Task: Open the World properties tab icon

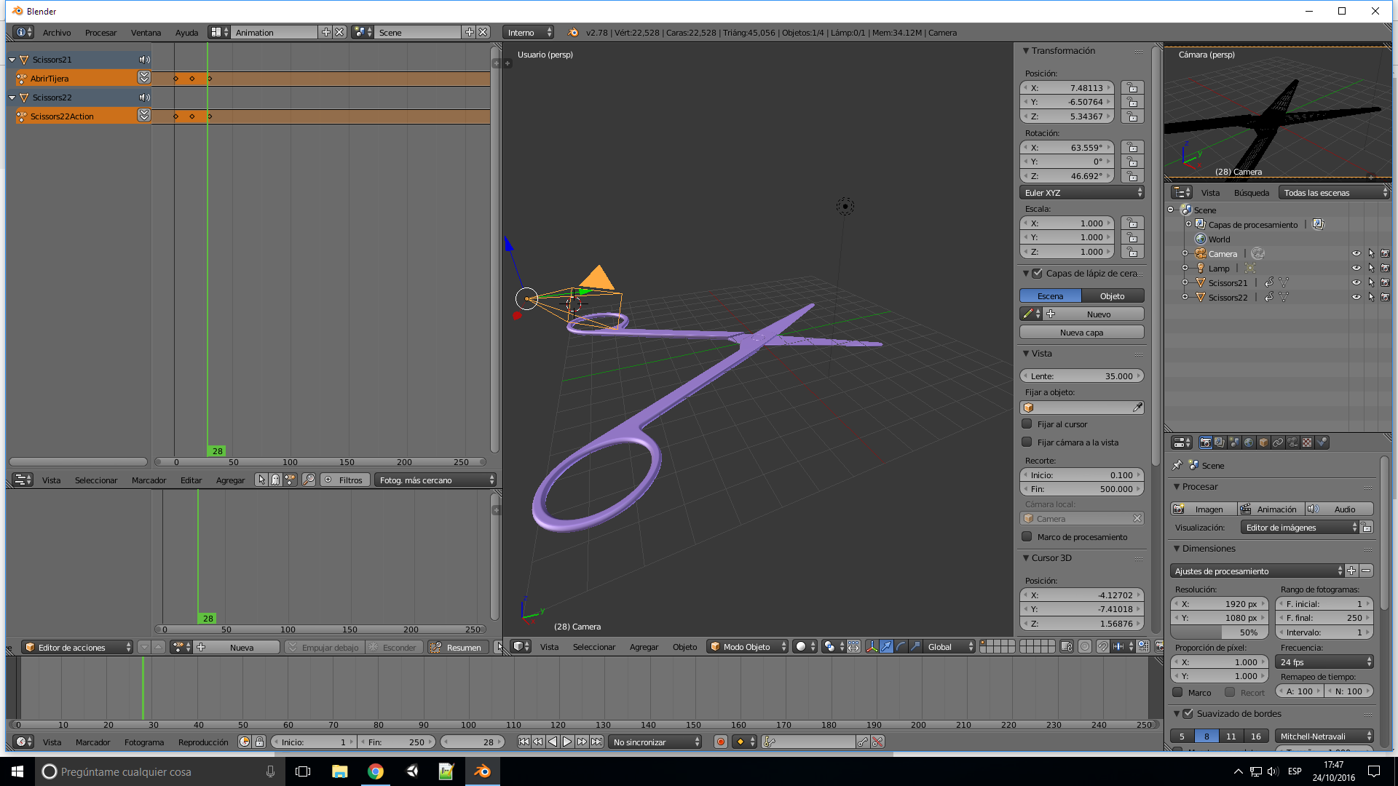Action: pyautogui.click(x=1249, y=442)
